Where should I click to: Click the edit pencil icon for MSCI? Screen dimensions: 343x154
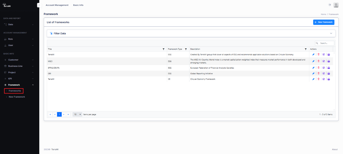(313, 61)
